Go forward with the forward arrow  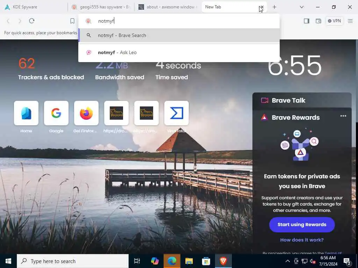20,21
